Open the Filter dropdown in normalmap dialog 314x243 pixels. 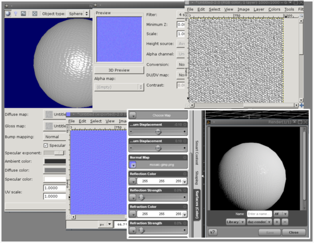181,15
